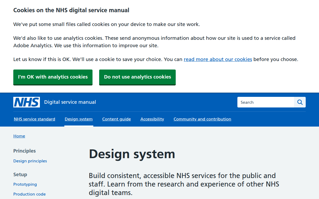Focus the Search input field
The height and width of the screenshot is (199, 319).
(x=266, y=102)
